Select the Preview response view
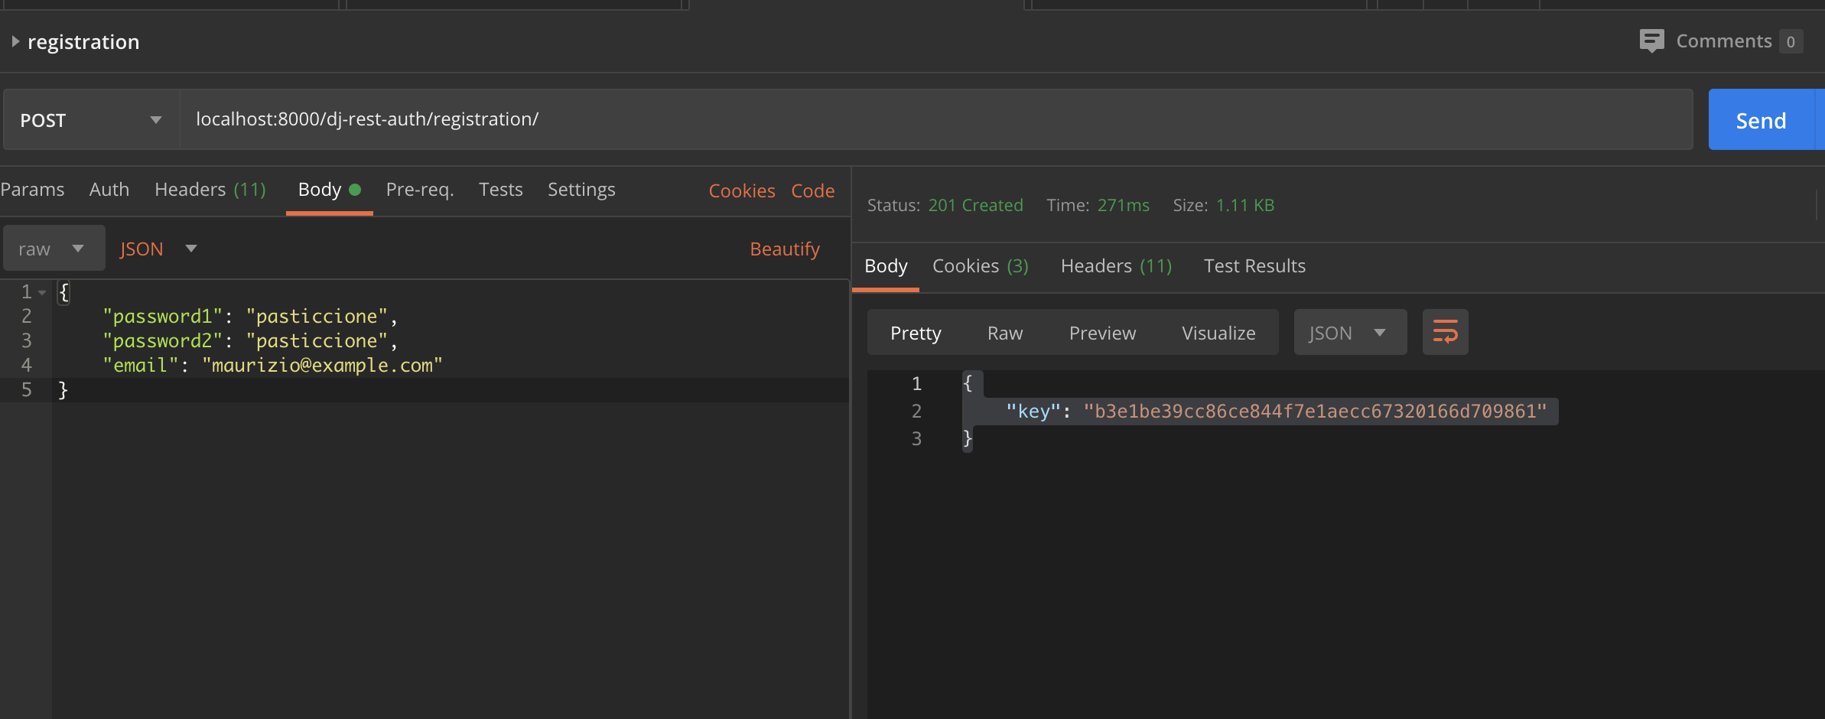The width and height of the screenshot is (1825, 719). click(1102, 333)
